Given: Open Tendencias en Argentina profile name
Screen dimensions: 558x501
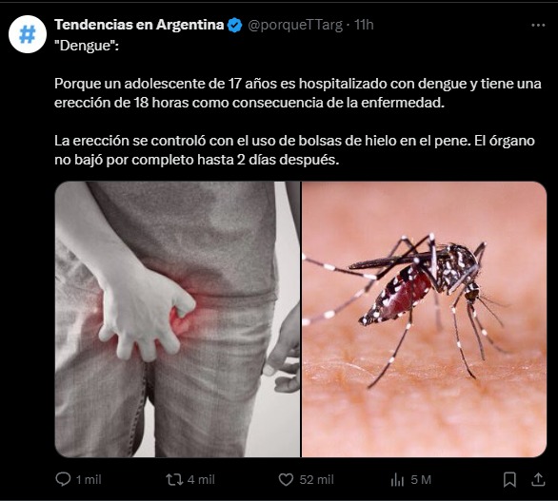Looking at the screenshot, I should 139,25.
